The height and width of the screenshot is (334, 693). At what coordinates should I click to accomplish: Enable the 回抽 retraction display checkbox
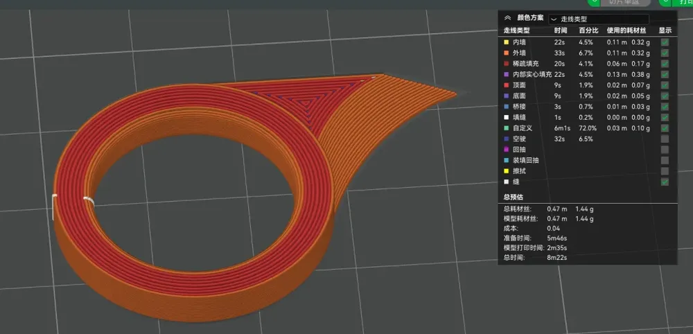point(665,149)
